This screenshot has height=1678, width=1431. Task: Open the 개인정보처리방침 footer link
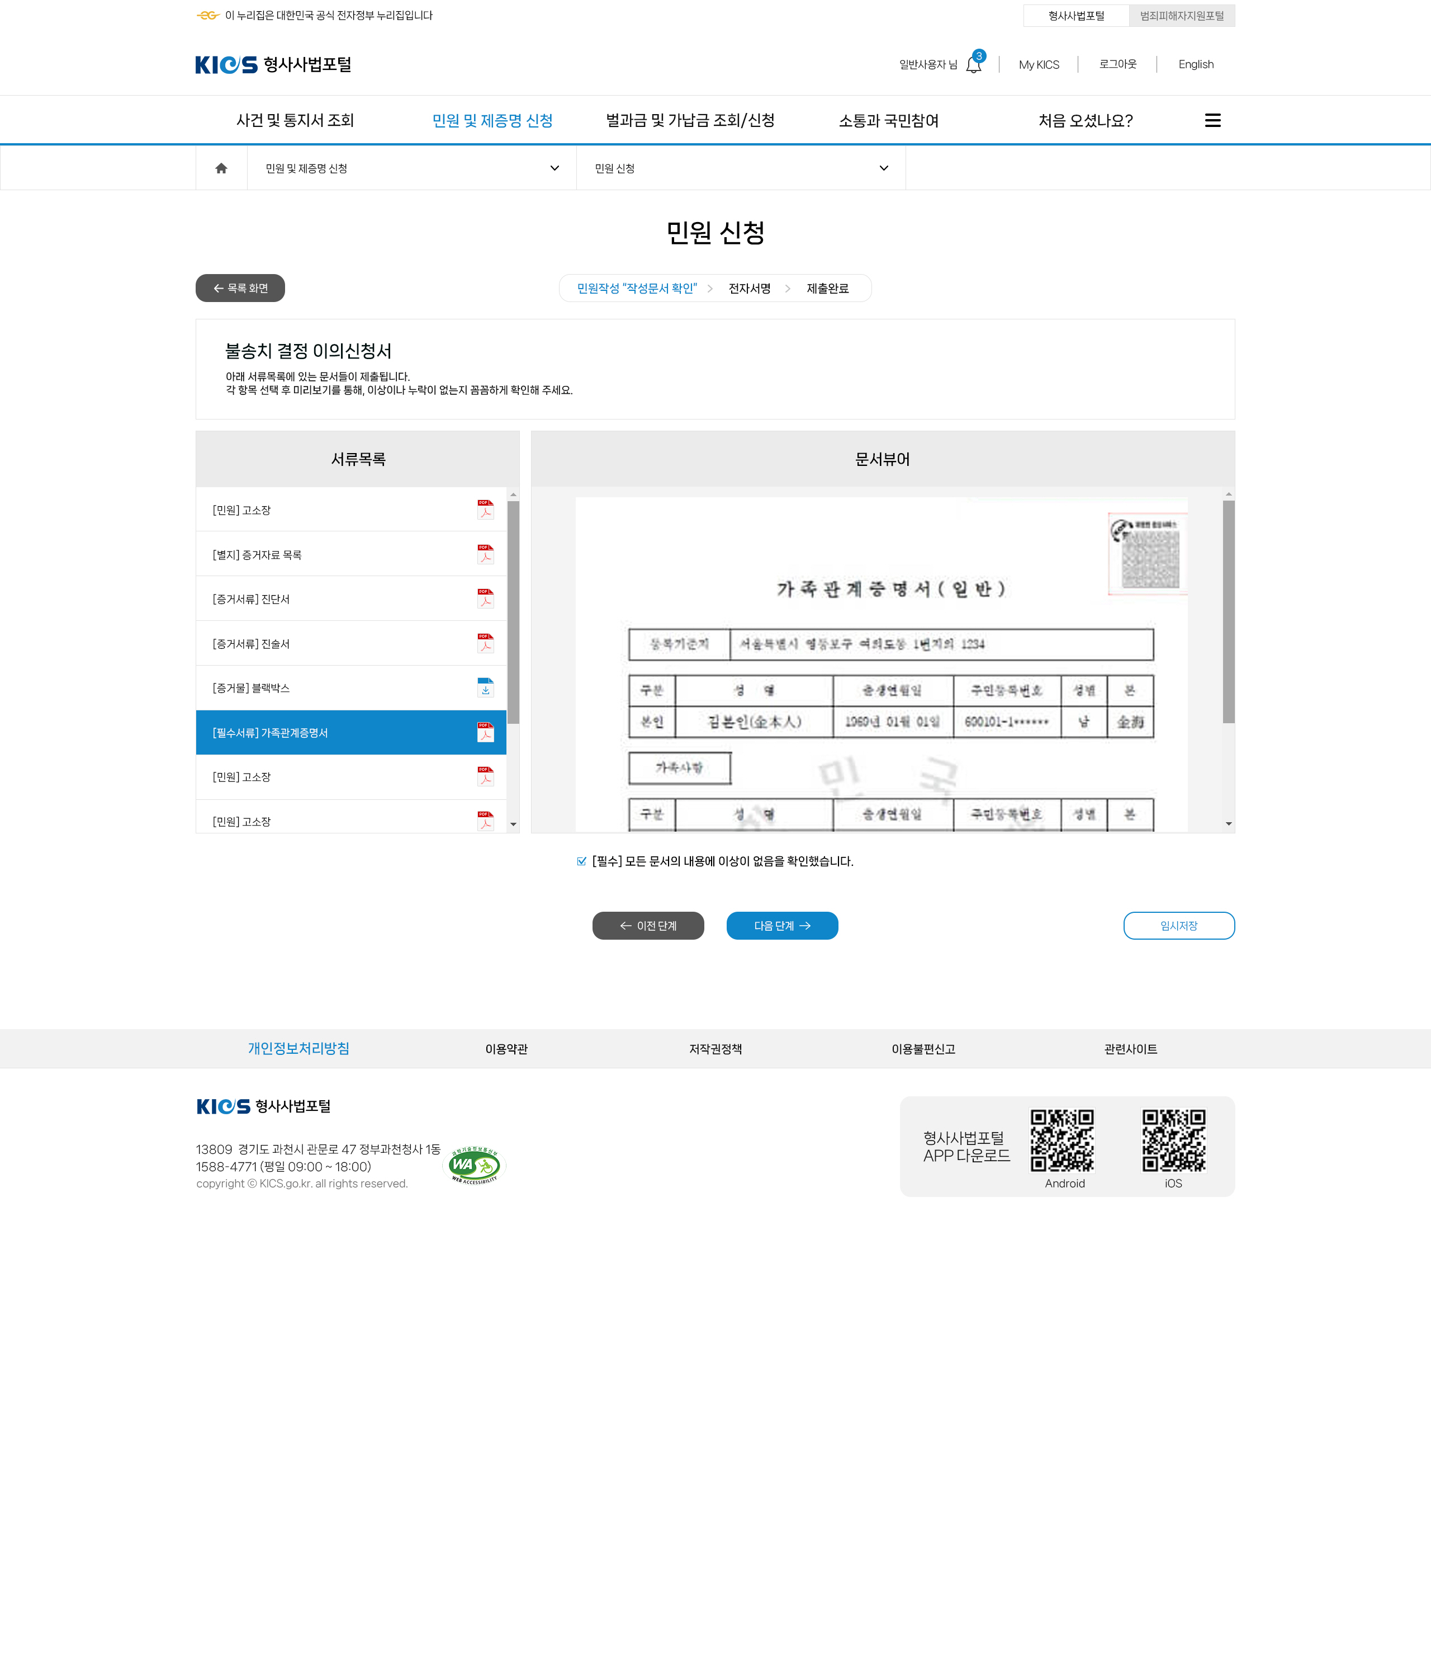[298, 1048]
